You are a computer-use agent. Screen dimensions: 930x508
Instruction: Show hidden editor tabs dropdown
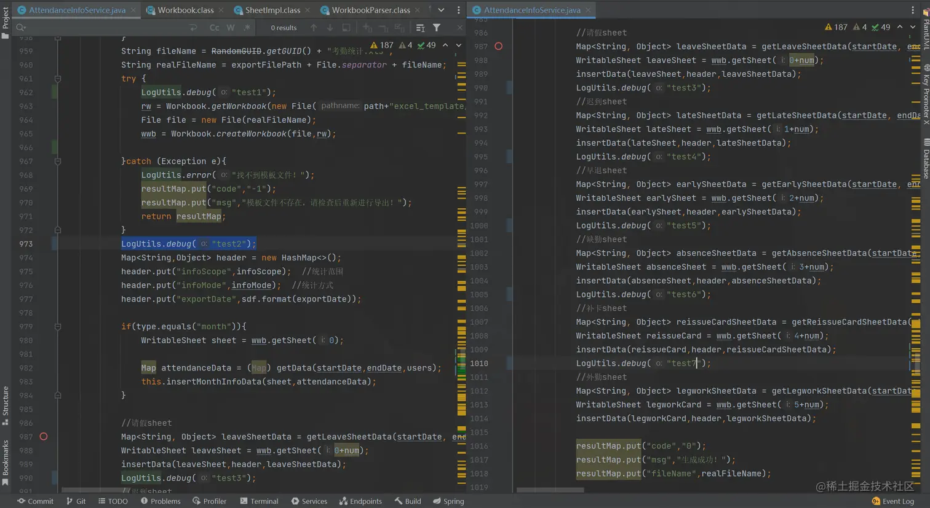(x=441, y=10)
